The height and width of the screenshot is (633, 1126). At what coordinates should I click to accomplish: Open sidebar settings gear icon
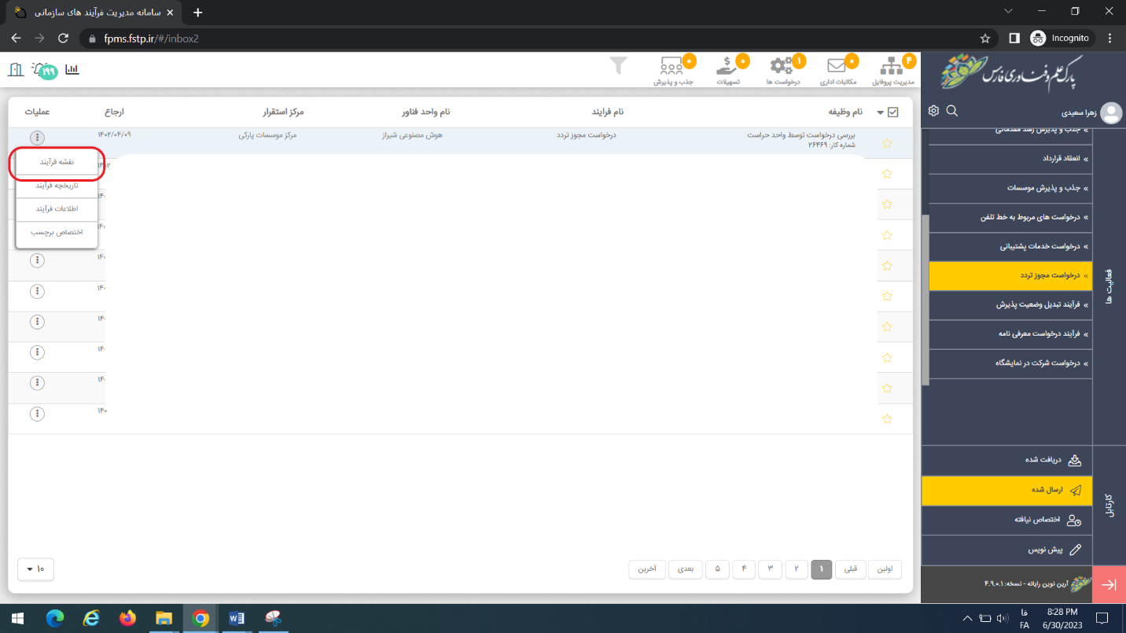[933, 111]
